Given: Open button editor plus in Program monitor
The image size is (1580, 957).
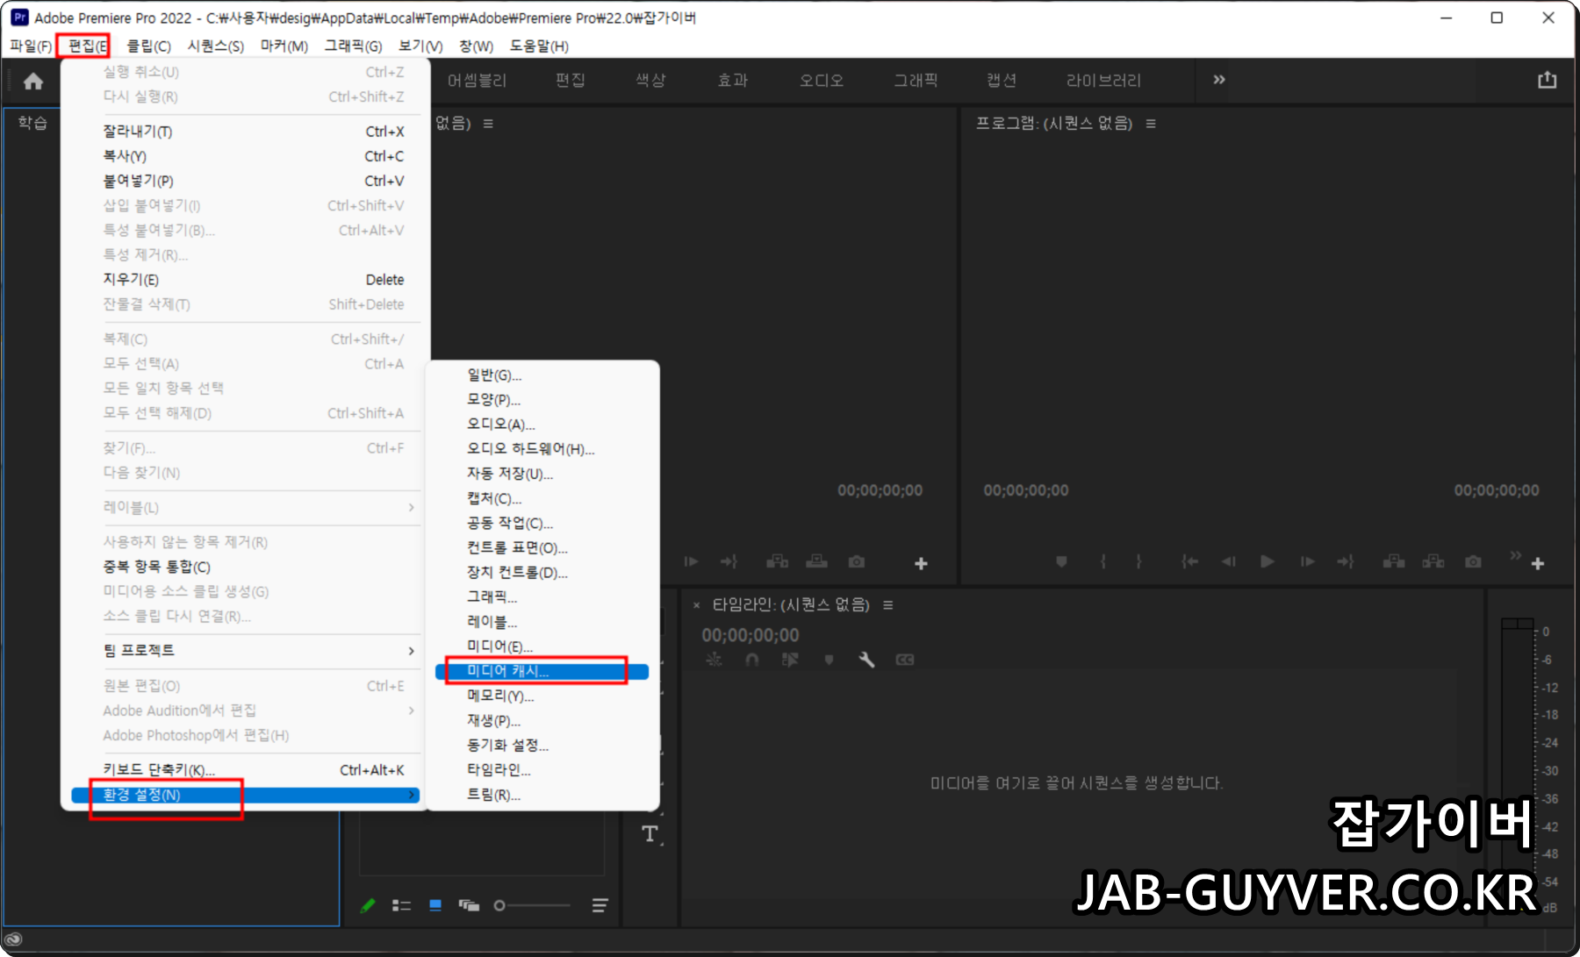Looking at the screenshot, I should [1538, 564].
